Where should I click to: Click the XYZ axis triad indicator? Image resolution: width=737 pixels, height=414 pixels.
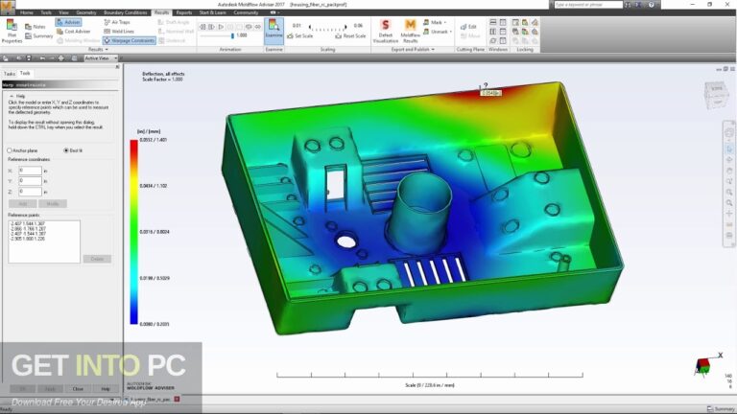click(706, 363)
